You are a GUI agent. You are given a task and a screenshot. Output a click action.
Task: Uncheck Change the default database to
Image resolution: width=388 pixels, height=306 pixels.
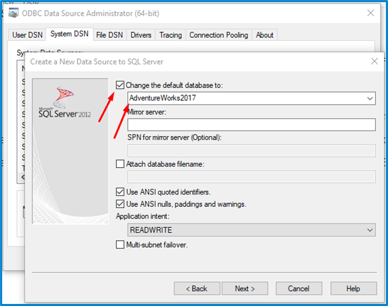pyautogui.click(x=120, y=85)
